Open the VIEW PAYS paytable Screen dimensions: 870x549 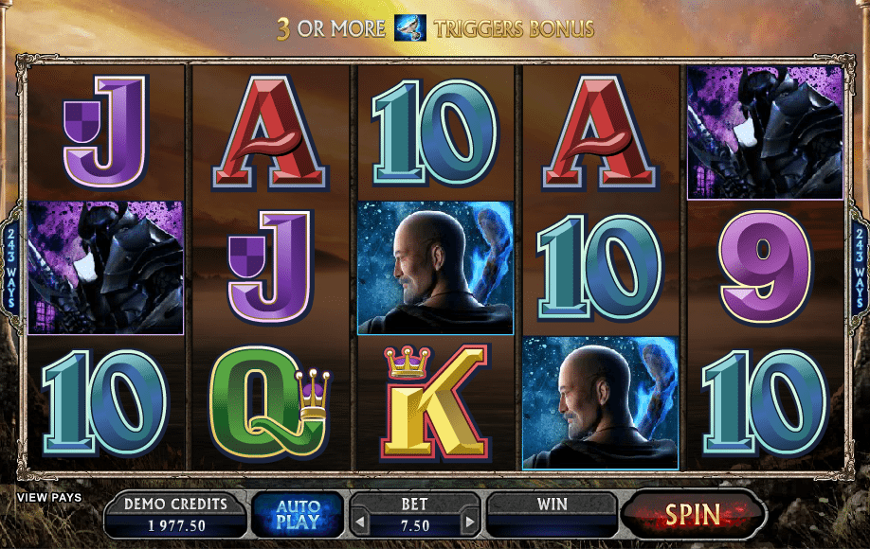[49, 498]
